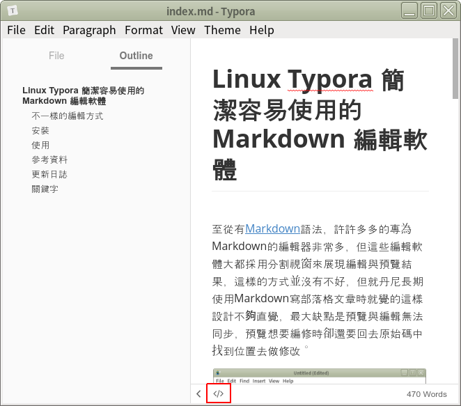461x406 pixels.
Task: Jump to 安裝 section in outline
Action: (x=40, y=130)
